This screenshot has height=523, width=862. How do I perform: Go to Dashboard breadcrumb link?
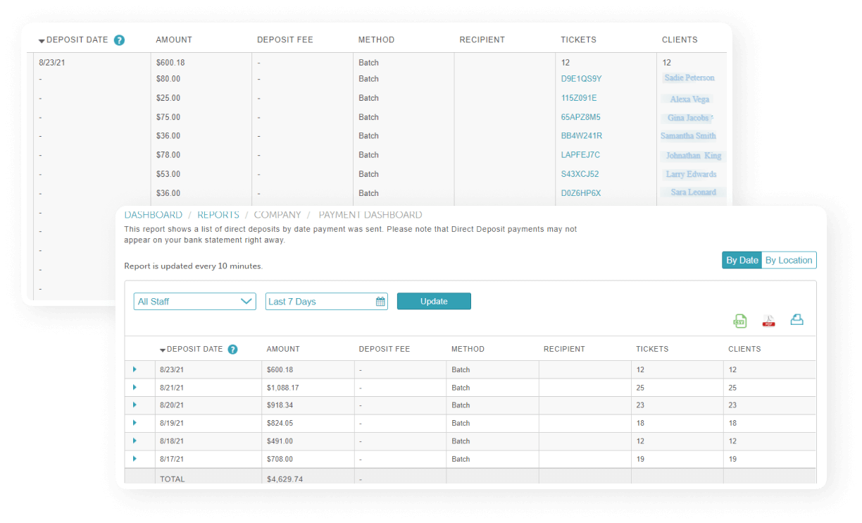point(154,215)
